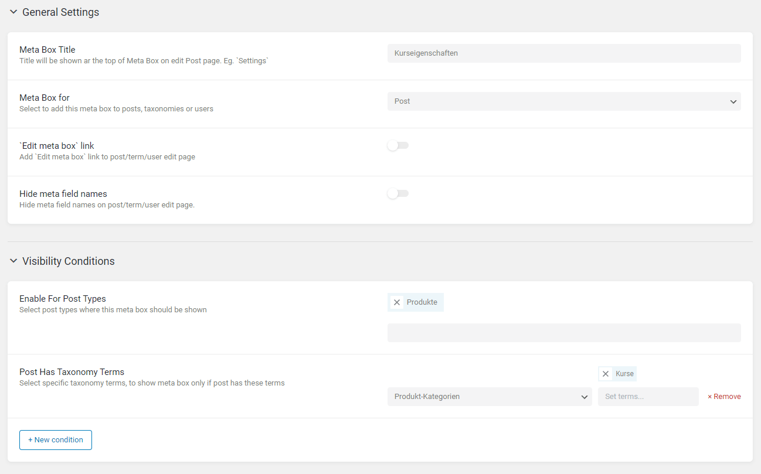Remove the Kurse taxonomy term
761x474 pixels.
point(606,374)
